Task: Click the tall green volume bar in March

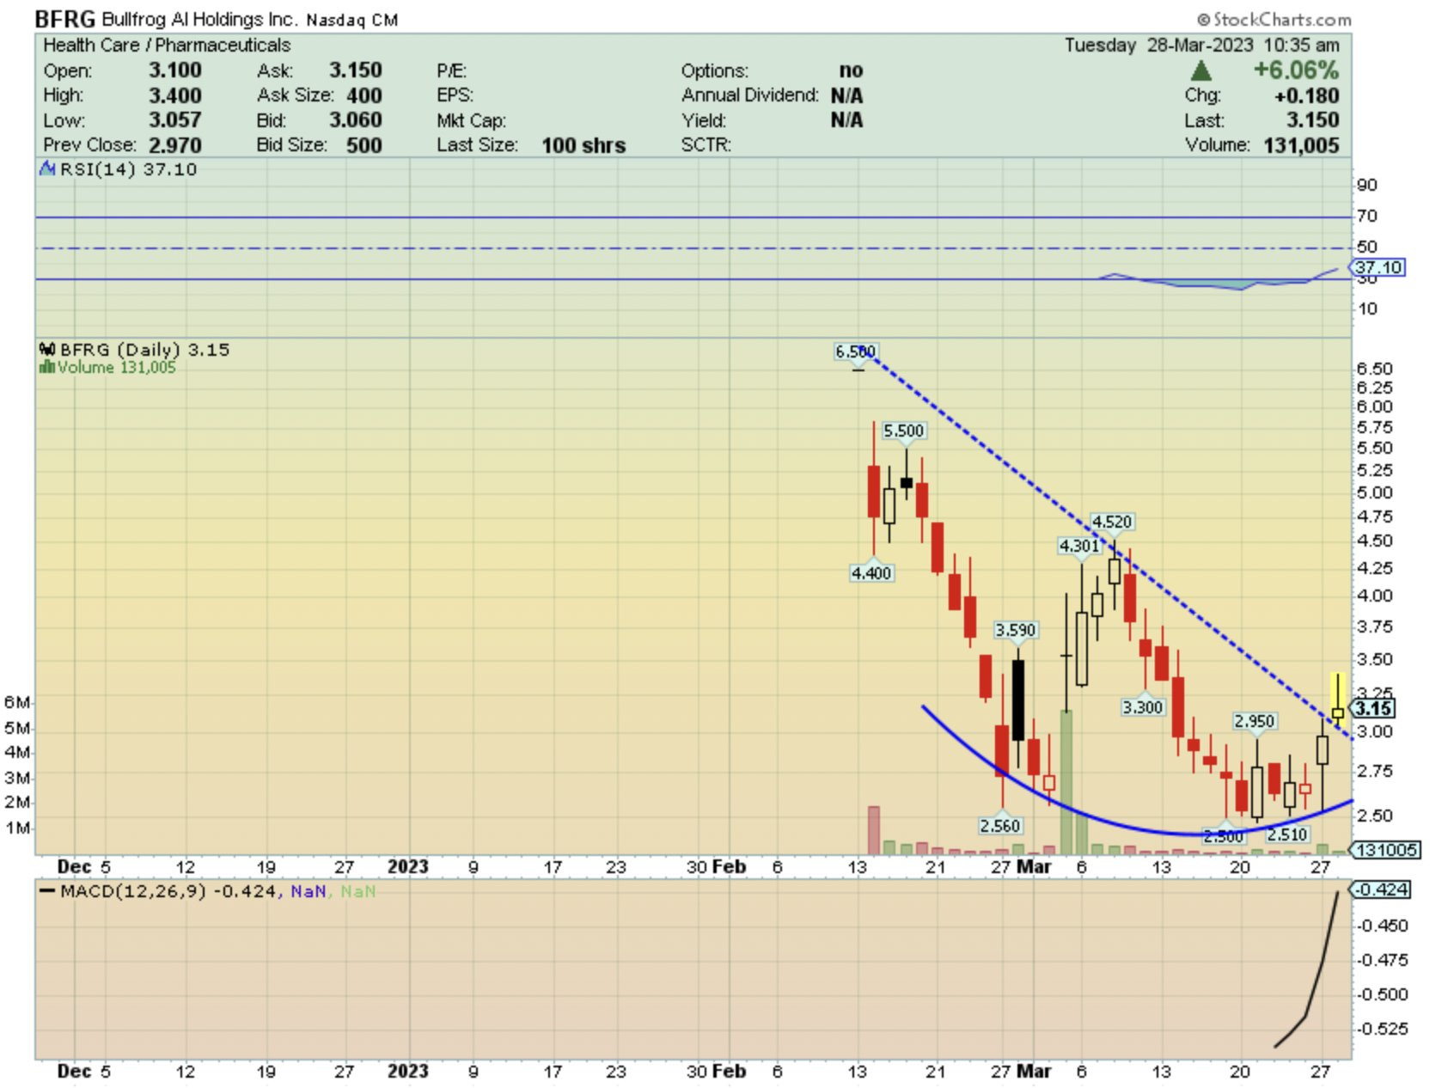Action: click(x=1066, y=782)
